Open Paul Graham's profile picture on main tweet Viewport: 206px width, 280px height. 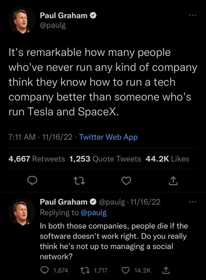pyautogui.click(x=22, y=20)
